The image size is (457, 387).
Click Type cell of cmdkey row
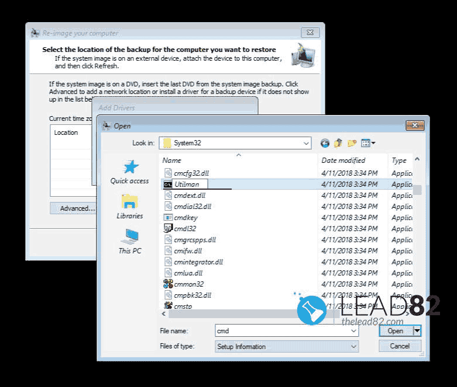[x=401, y=218]
